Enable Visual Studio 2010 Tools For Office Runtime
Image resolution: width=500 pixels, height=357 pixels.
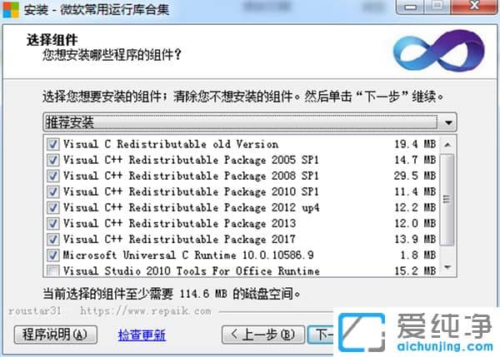[x=53, y=271]
